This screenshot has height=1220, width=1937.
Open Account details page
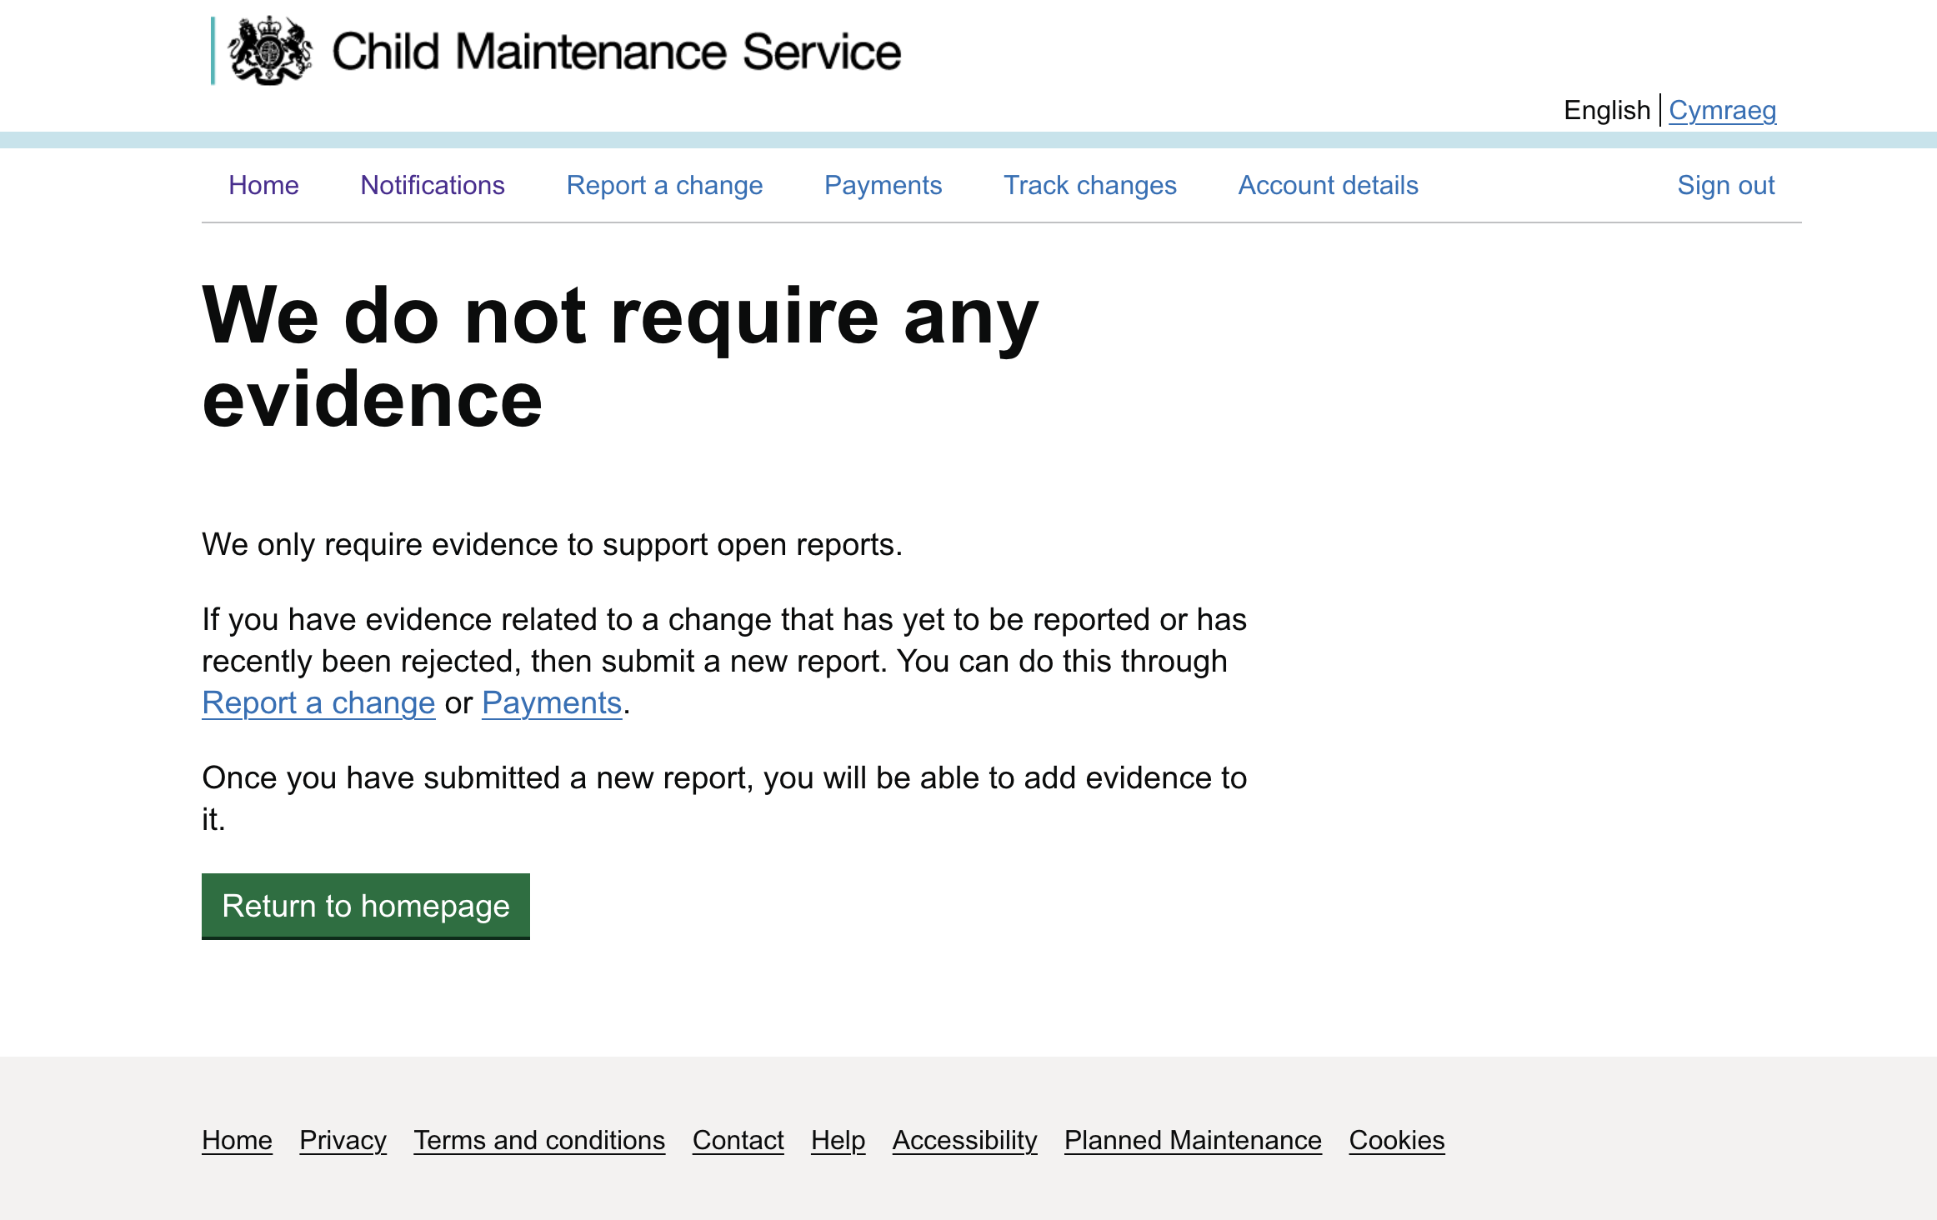click(x=1328, y=185)
